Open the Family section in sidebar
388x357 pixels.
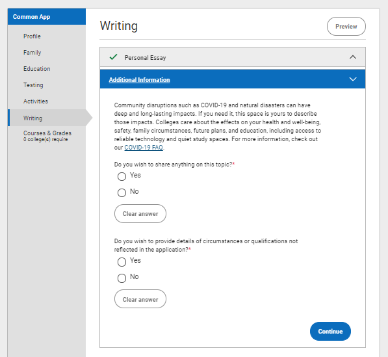(32, 53)
